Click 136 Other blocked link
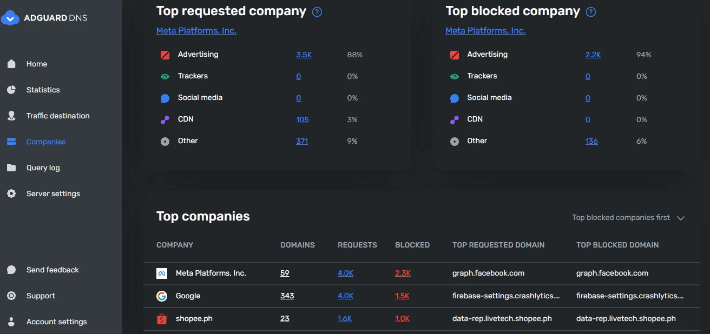 (x=591, y=141)
